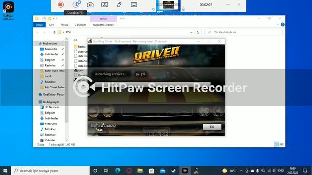
Task: Click the New folder icon in Explorer title bar
Action: [x=49, y=18]
